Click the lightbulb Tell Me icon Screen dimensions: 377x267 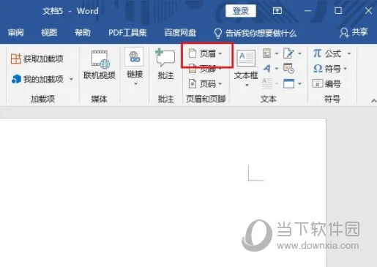pos(218,33)
